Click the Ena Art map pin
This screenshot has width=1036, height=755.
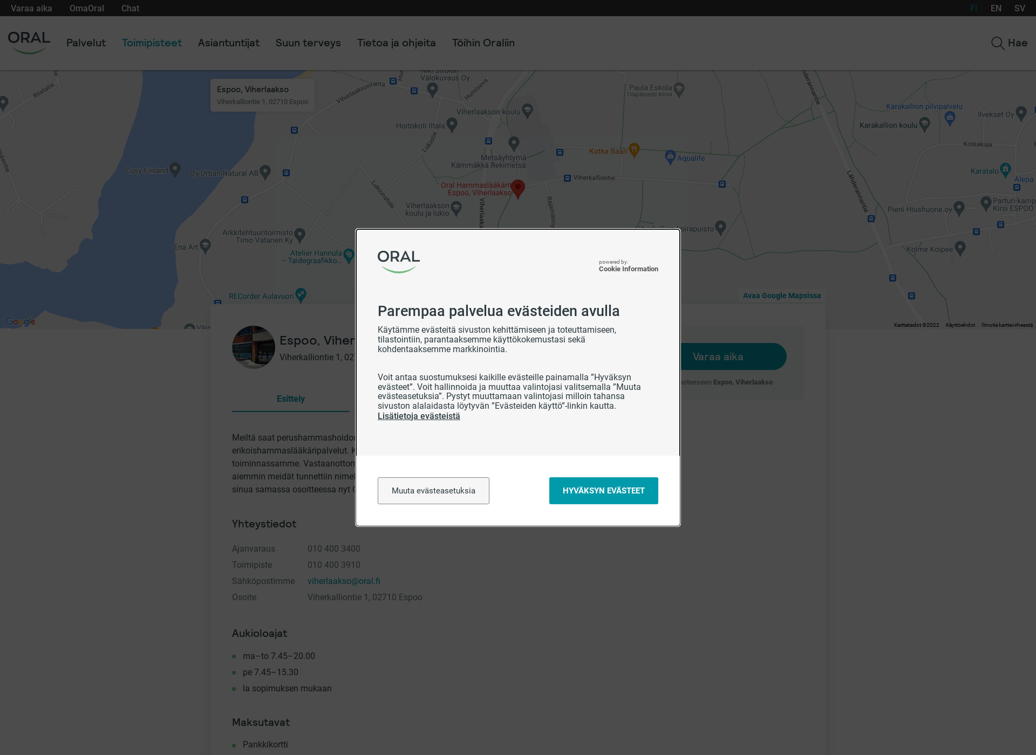(205, 246)
